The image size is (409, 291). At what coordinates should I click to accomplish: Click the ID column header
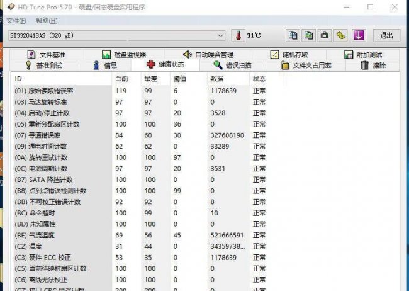tap(62, 79)
